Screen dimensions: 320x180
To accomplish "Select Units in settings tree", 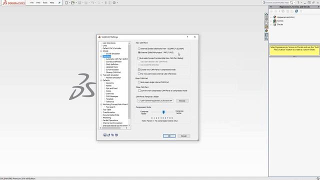I will click(104, 45).
